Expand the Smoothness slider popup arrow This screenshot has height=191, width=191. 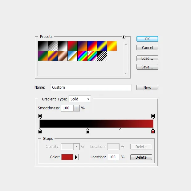(76, 108)
